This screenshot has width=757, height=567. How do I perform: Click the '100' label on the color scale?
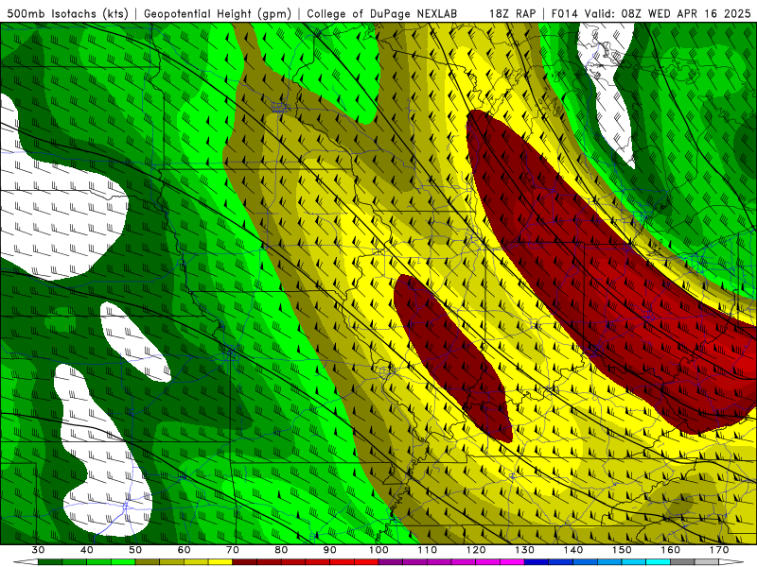(378, 550)
